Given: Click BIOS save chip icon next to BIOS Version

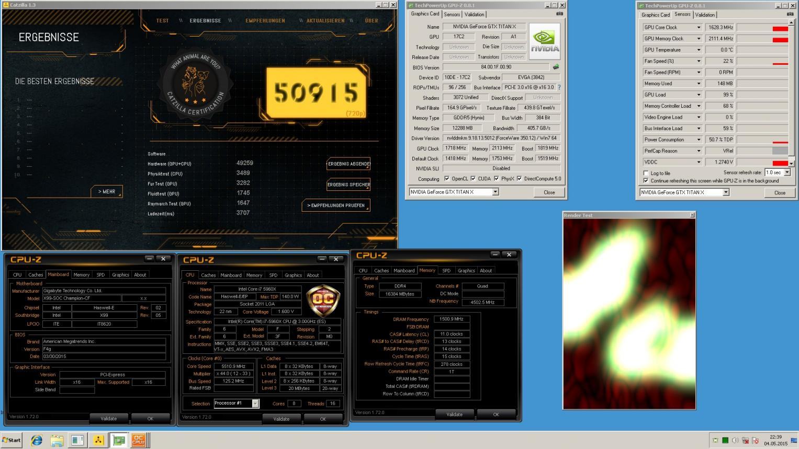Looking at the screenshot, I should pyautogui.click(x=556, y=67).
